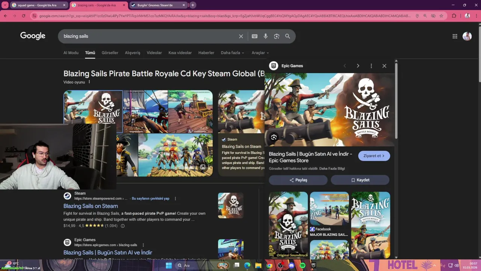Image resolution: width=481 pixels, height=271 pixels.
Task: Open the zoom magnifier icon in the address bar
Action: (425, 16)
